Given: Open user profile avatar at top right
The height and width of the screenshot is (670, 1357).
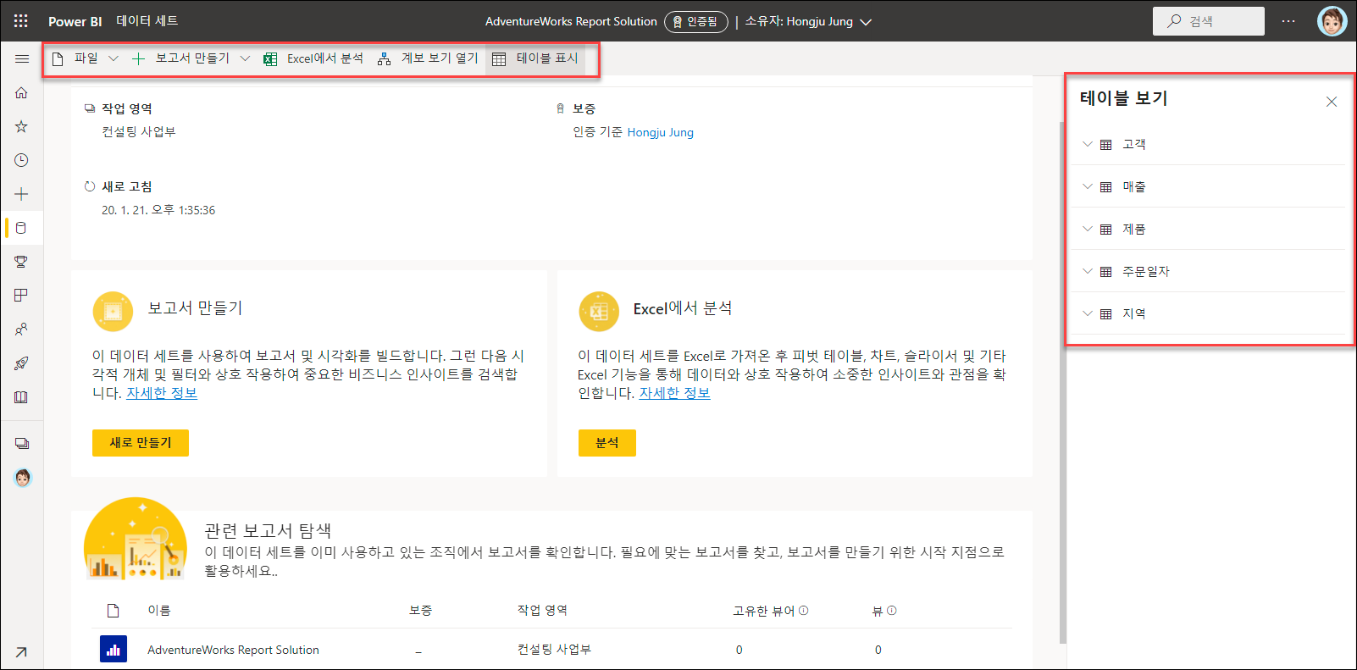Looking at the screenshot, I should click(x=1332, y=21).
